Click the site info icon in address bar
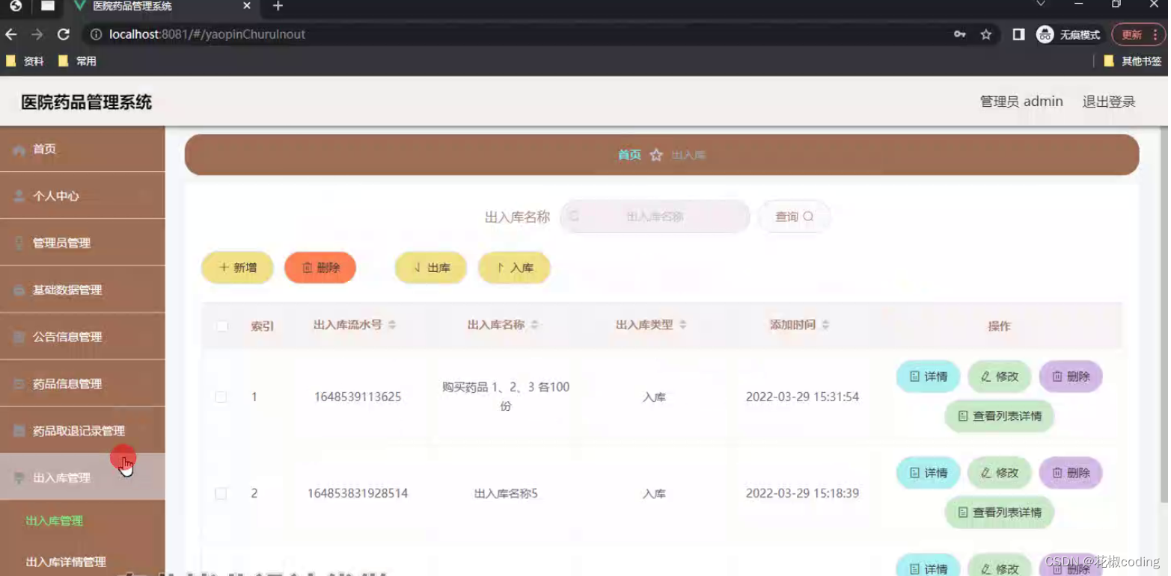This screenshot has width=1171, height=576. pyautogui.click(x=96, y=34)
